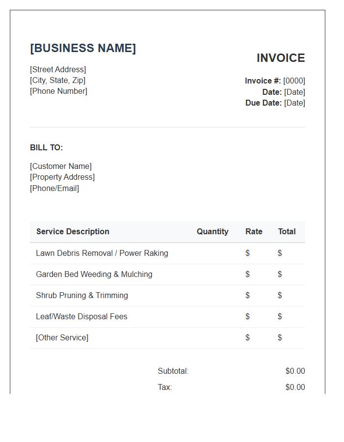This screenshot has height=442, width=344.
Task: Click the [City, State, Zip] line
Action: click(x=57, y=81)
